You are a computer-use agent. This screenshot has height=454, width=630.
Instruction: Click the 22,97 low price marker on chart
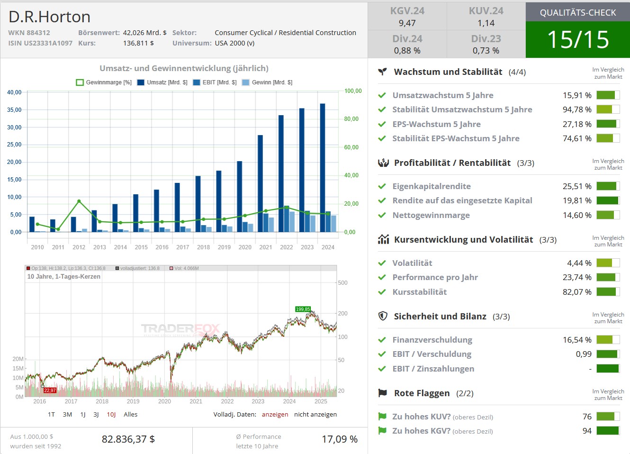[x=50, y=390]
